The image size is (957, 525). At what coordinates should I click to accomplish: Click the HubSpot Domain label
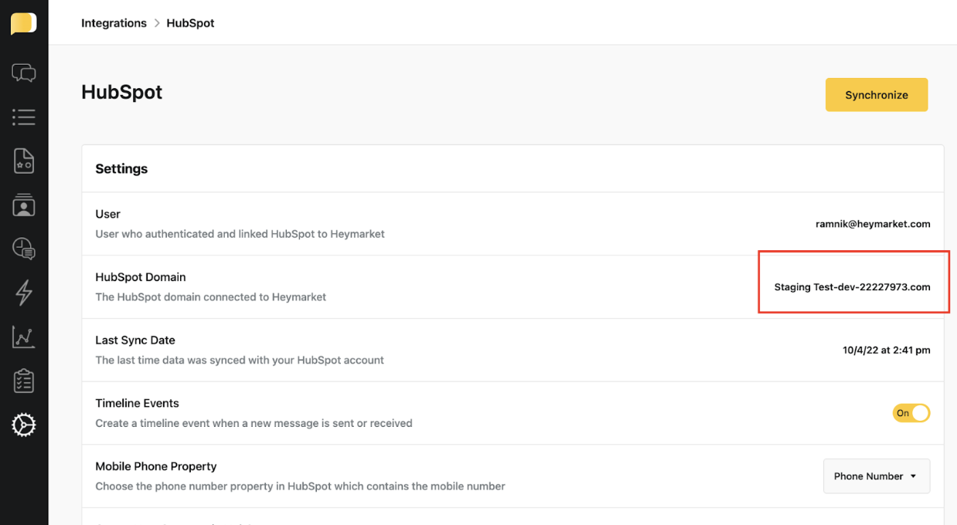pos(141,276)
